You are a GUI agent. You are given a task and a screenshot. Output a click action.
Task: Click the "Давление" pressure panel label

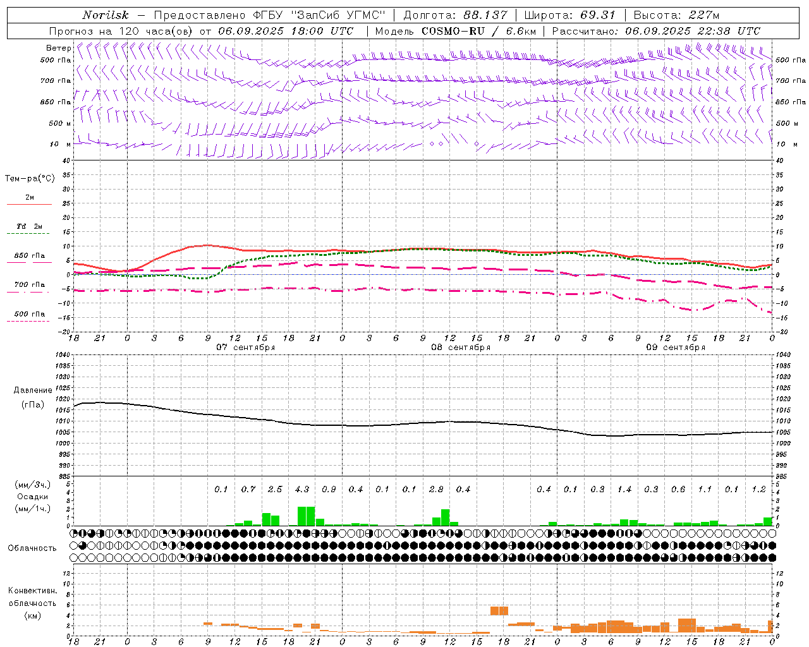[x=33, y=390]
